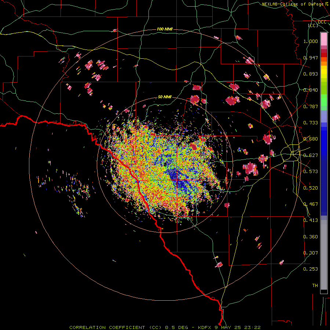Select the "0.307" legend value
This screenshot has height=330, width=330.
pos(311,253)
